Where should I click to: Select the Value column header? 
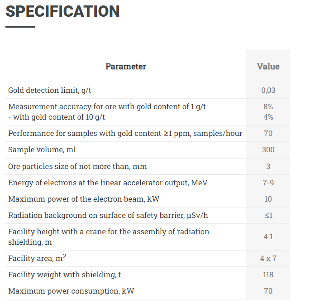[268, 67]
